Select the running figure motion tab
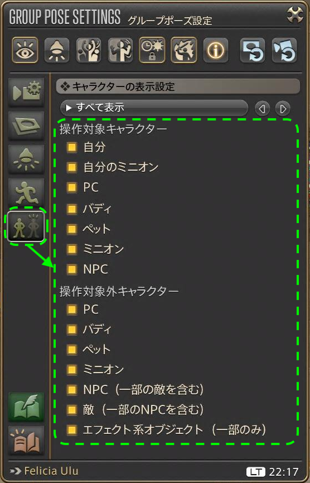This screenshot has height=483, width=310. click(26, 193)
